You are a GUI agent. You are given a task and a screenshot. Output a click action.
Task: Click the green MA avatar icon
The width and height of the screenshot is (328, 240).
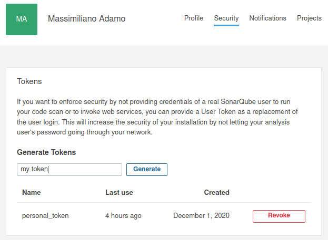pyautogui.click(x=22, y=19)
